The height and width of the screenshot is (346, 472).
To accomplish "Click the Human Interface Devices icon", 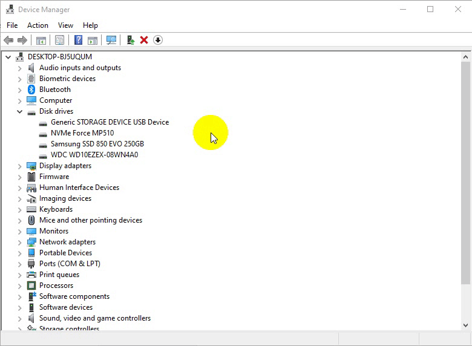I will [x=31, y=188].
